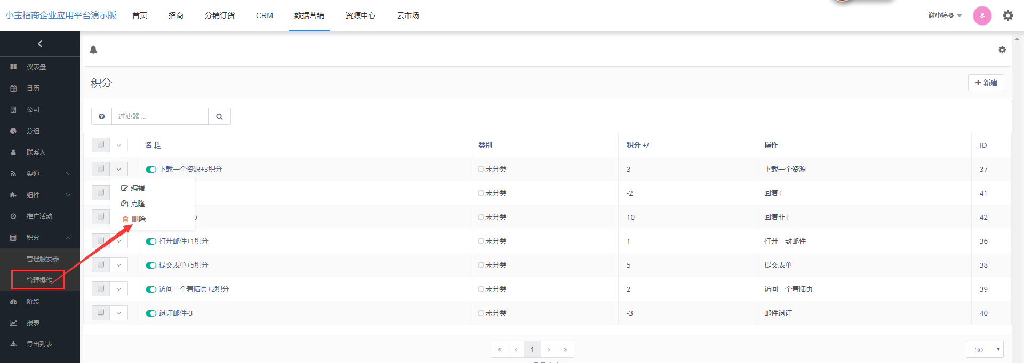The width and height of the screenshot is (1024, 363).
Task: Click the notification bell icon
Action: (x=93, y=50)
